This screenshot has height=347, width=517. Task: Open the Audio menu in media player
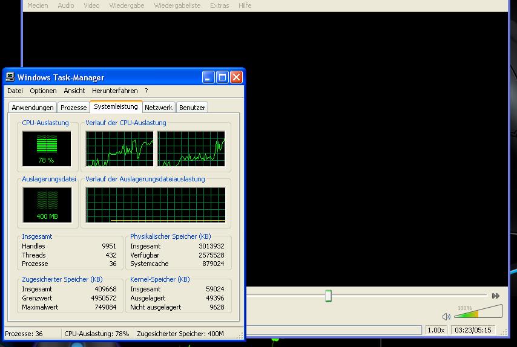pos(66,5)
